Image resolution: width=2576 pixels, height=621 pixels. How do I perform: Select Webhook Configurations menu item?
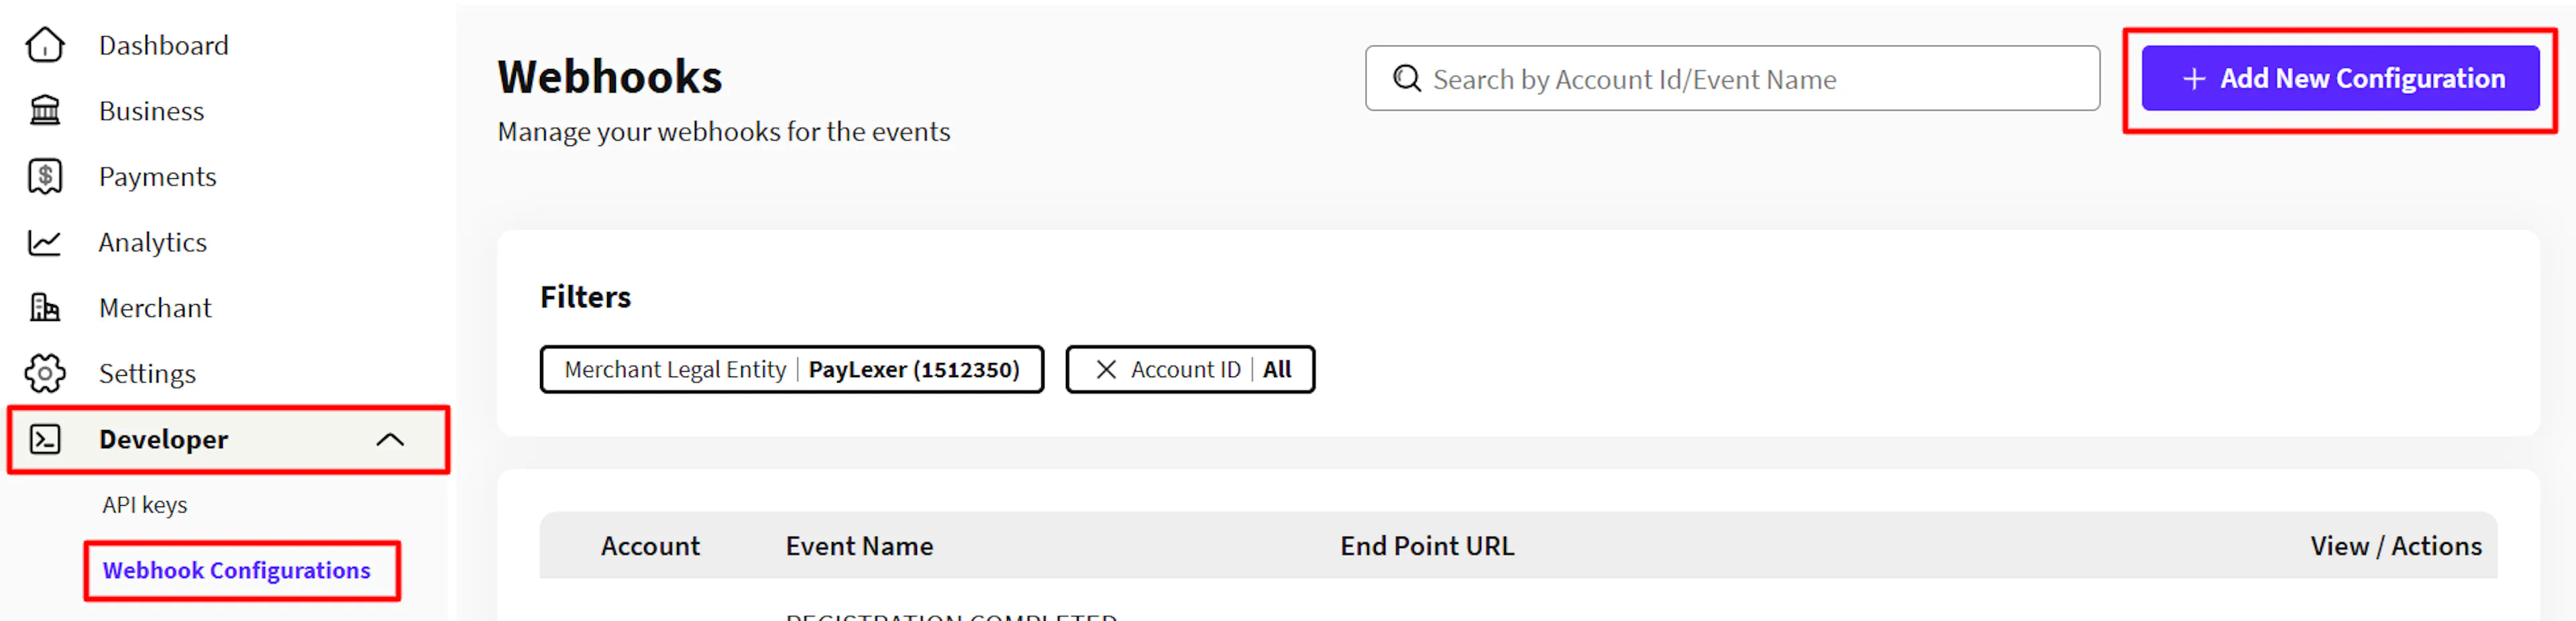click(237, 571)
